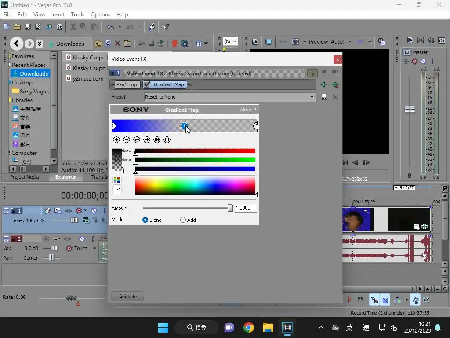Expand the Explorer views dropdown arrow
The height and width of the screenshot is (338, 450).
pyautogui.click(x=206, y=44)
